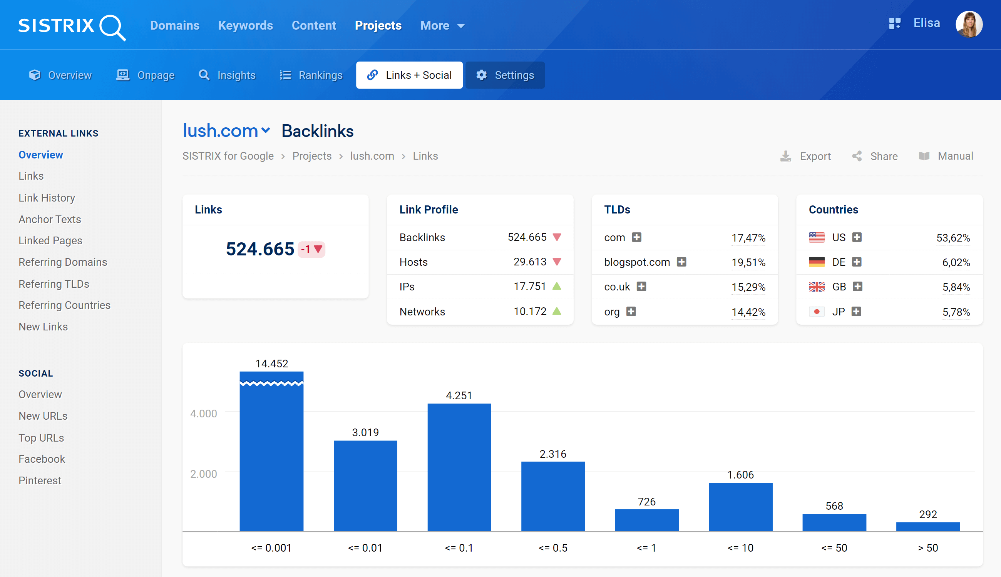Expand the blogspot.com plus icon
This screenshot has height=577, width=1001.
(681, 262)
